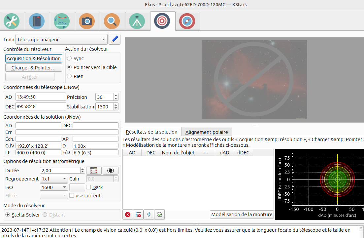This screenshot has height=238, width=364.
Task: Click the Gain spinbox arrows
Action: click(116, 179)
